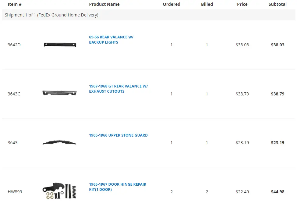Open the 65-66 Rear Valance w/ Backup Lights link
The image size is (297, 207).
pyautogui.click(x=111, y=40)
